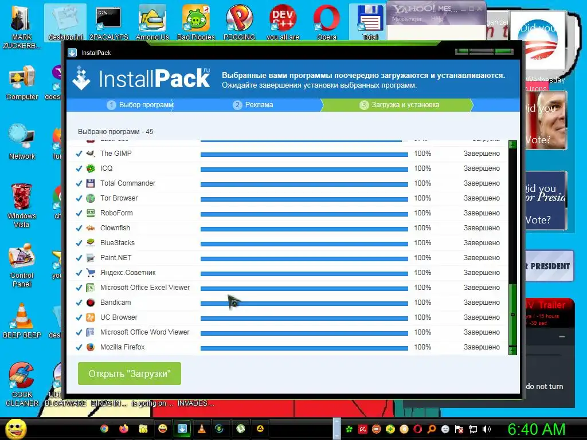Toggle the checkmark next to Clownfish
This screenshot has height=440, width=587.
79,228
